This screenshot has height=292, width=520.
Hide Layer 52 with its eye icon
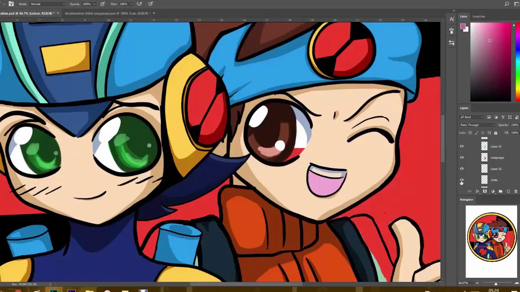click(x=461, y=169)
